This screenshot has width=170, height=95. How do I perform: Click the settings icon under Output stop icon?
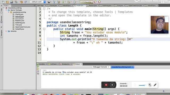(38, 74)
